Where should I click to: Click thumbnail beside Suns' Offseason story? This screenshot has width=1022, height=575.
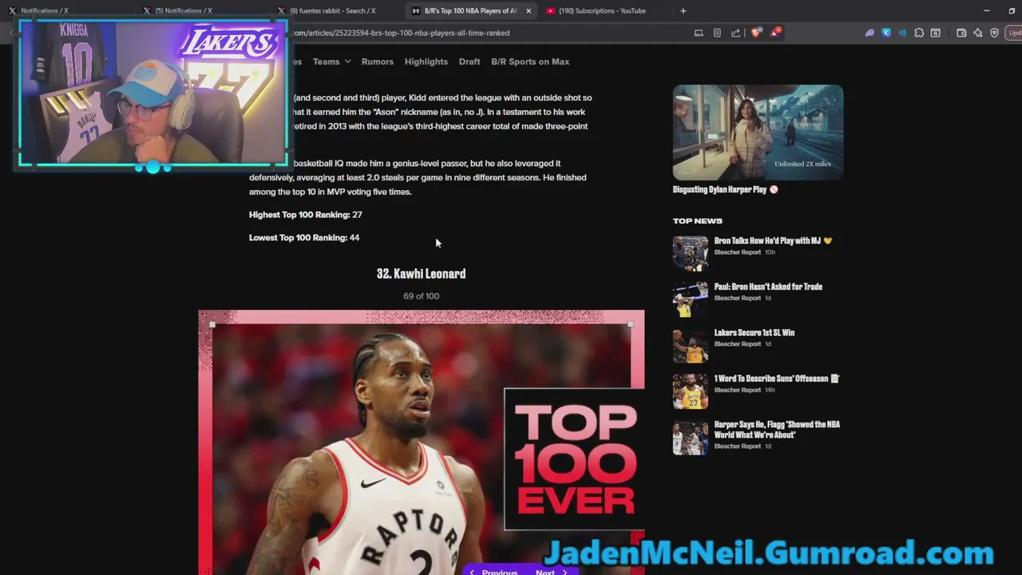click(x=690, y=391)
